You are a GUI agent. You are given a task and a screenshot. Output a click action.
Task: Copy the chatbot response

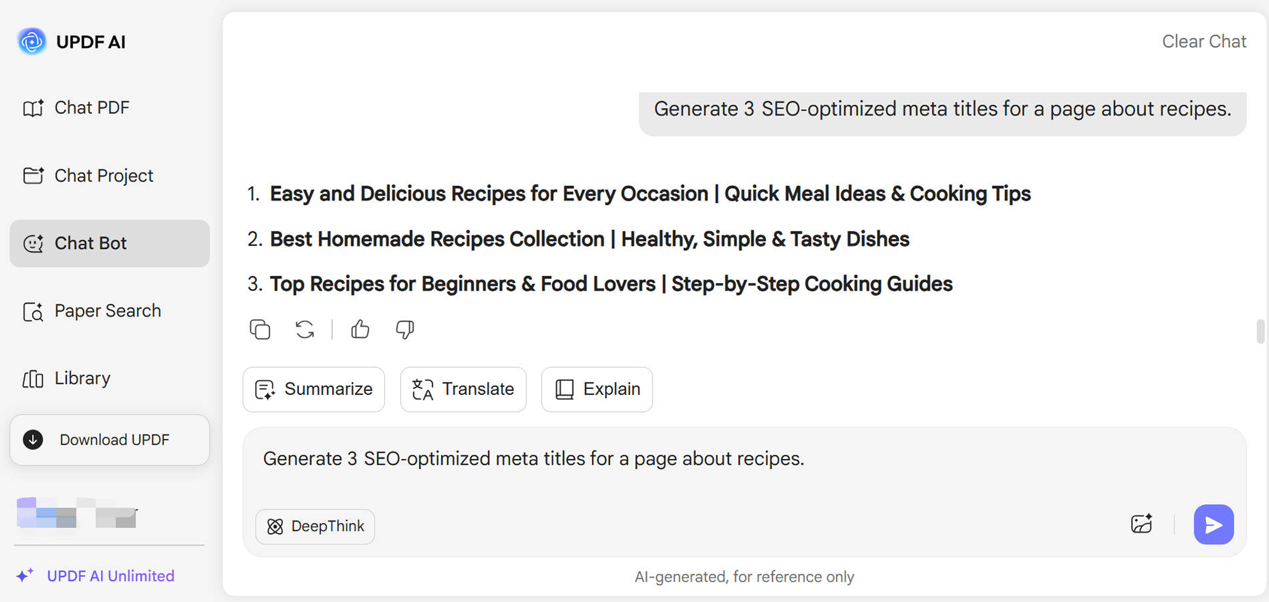click(x=260, y=329)
